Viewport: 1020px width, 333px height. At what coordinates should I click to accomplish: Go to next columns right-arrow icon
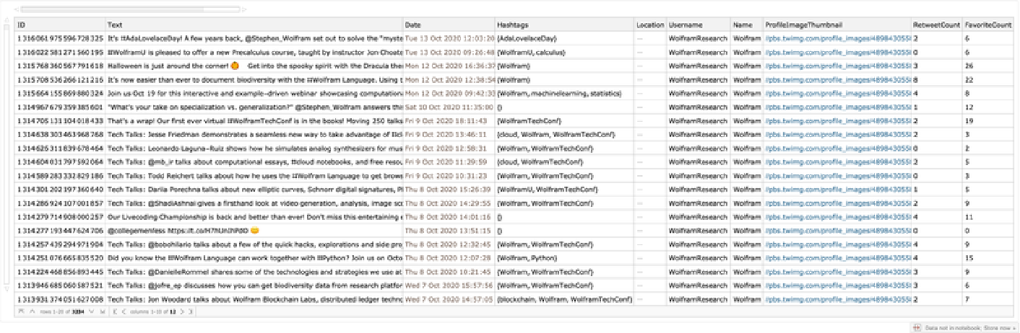pyautogui.click(x=181, y=311)
